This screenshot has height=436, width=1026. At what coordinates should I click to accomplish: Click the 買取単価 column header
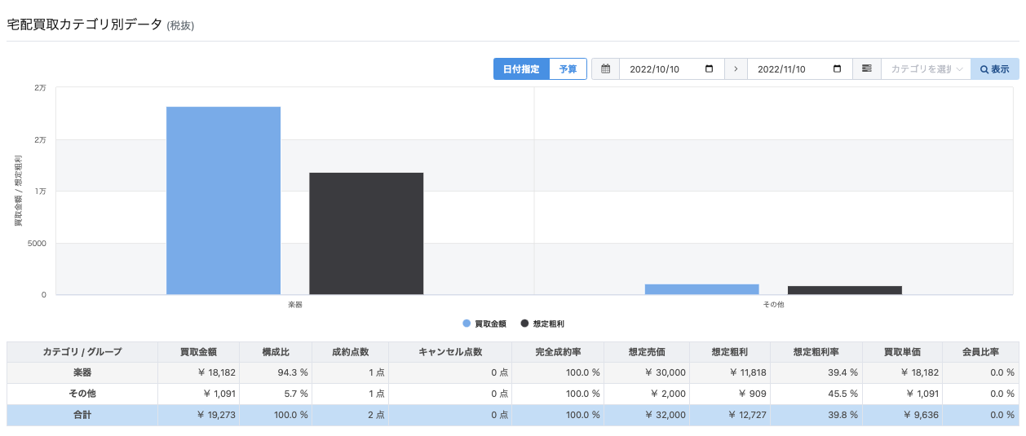coord(902,352)
